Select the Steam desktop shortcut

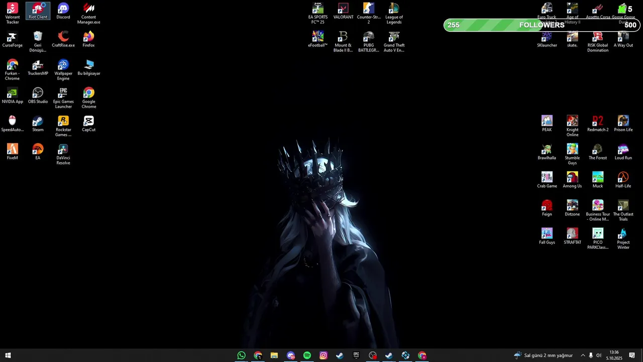pyautogui.click(x=38, y=124)
